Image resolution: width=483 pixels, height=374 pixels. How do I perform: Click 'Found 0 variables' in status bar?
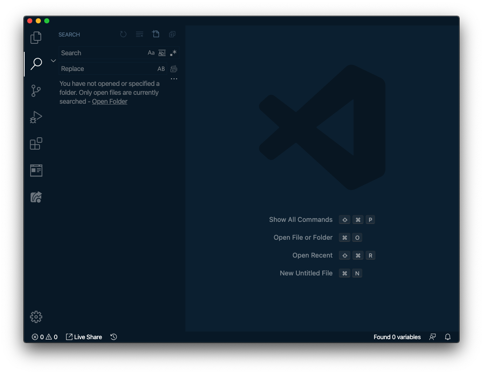[x=397, y=337]
